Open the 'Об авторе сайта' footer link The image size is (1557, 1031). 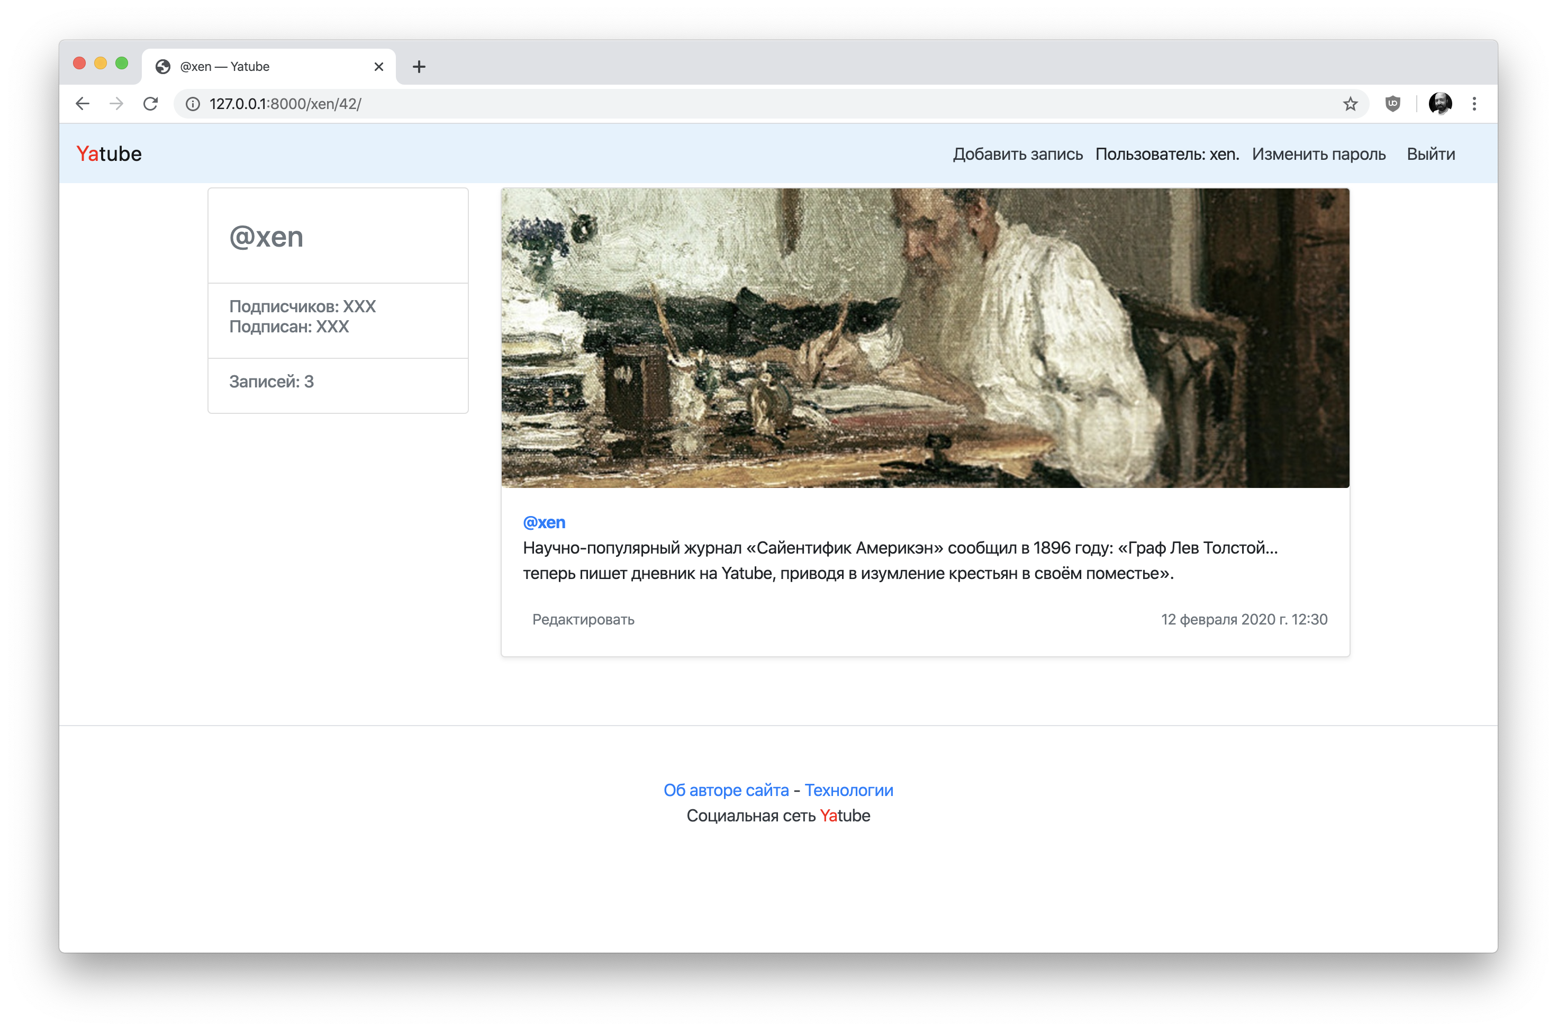[726, 790]
